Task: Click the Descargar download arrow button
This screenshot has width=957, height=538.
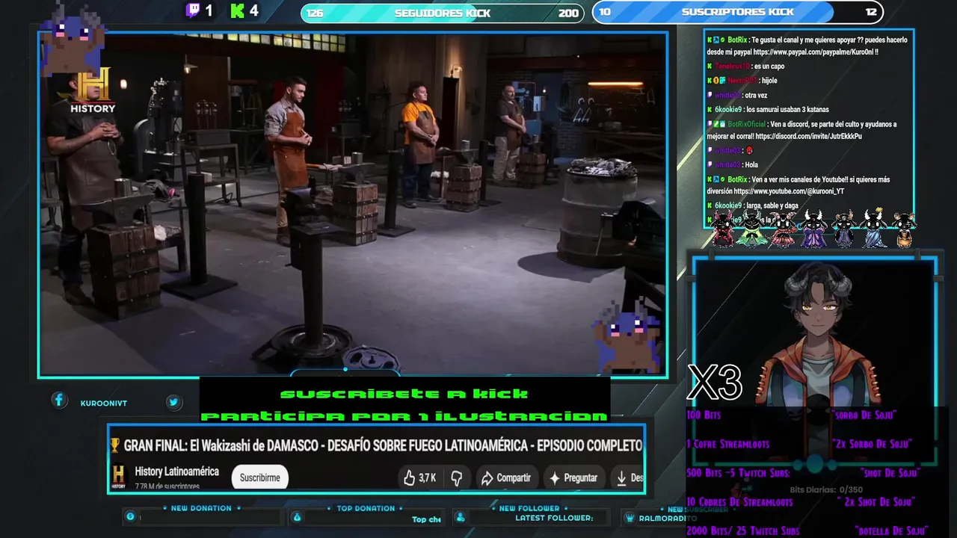Action: point(628,477)
